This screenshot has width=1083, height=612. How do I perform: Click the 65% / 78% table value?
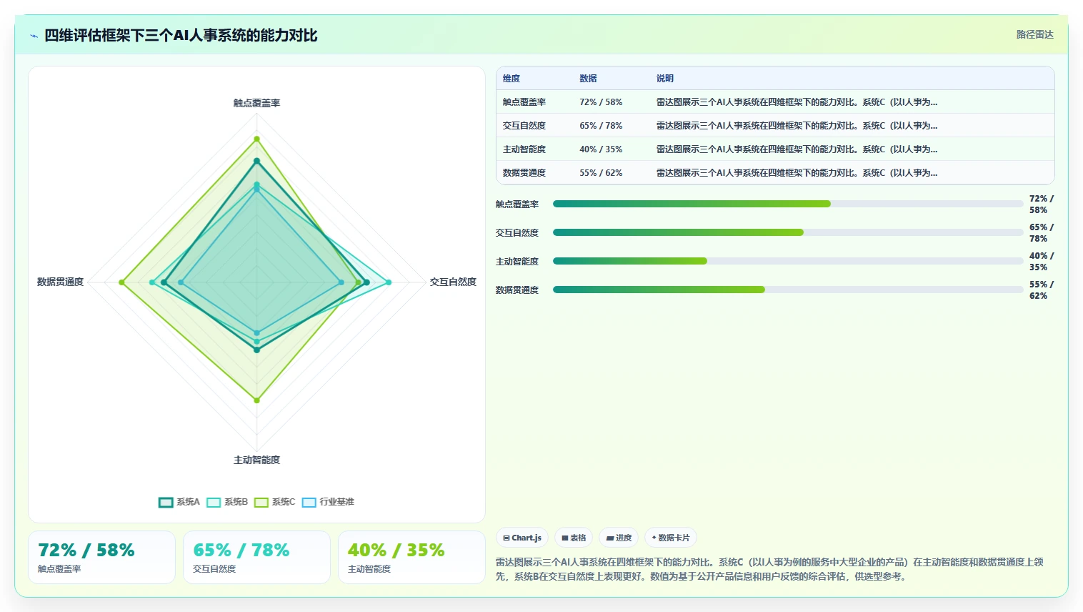pos(601,126)
